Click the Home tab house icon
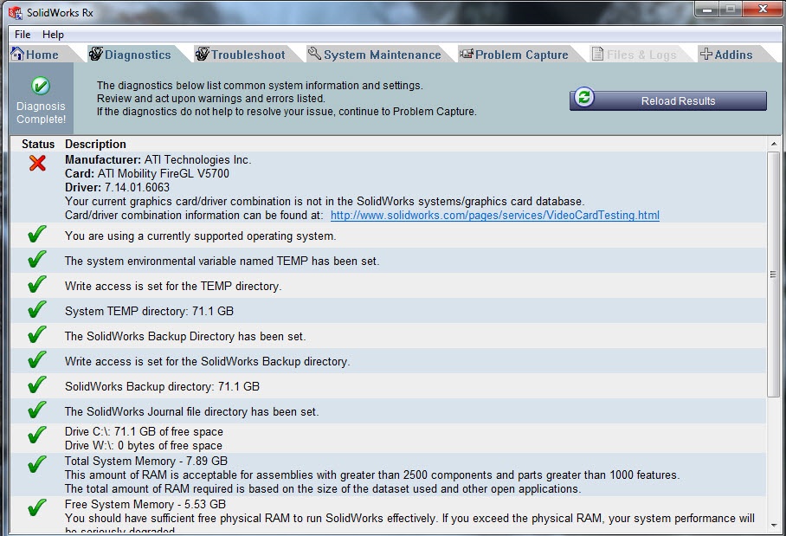 17,53
